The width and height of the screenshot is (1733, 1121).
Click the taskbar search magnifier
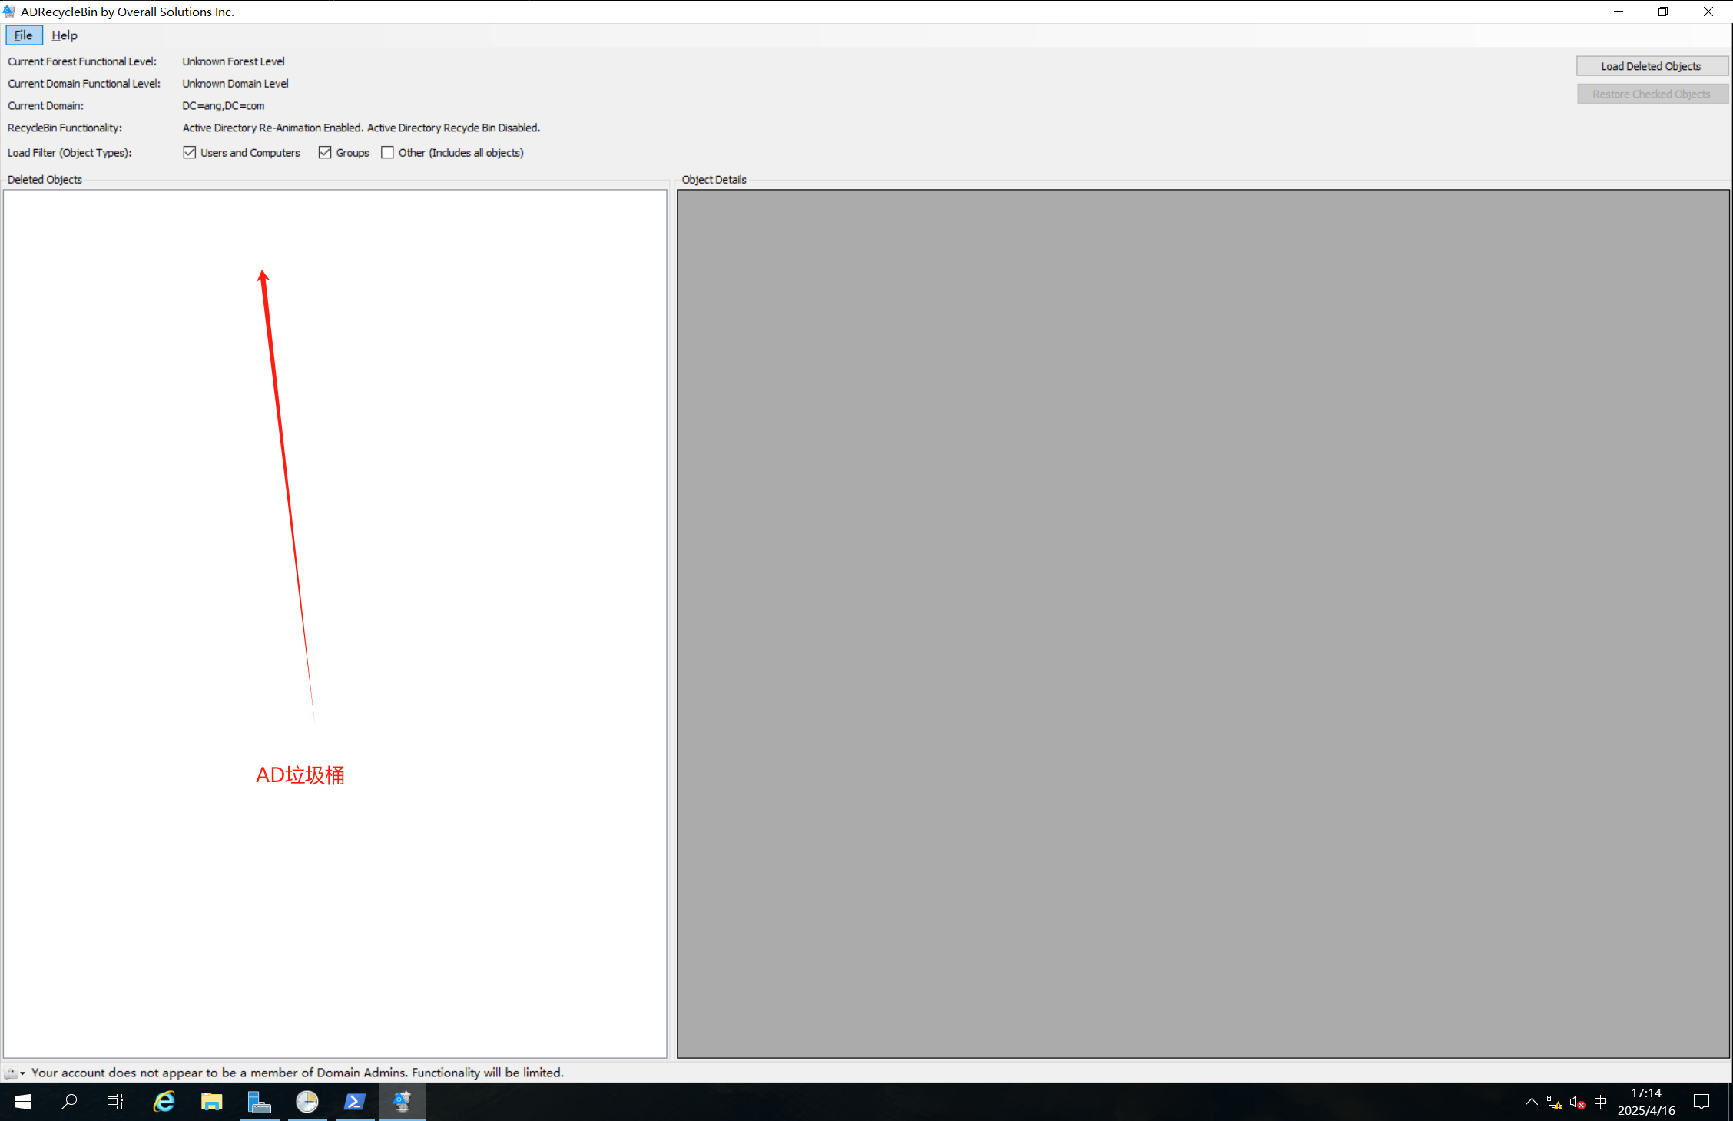(x=69, y=1102)
